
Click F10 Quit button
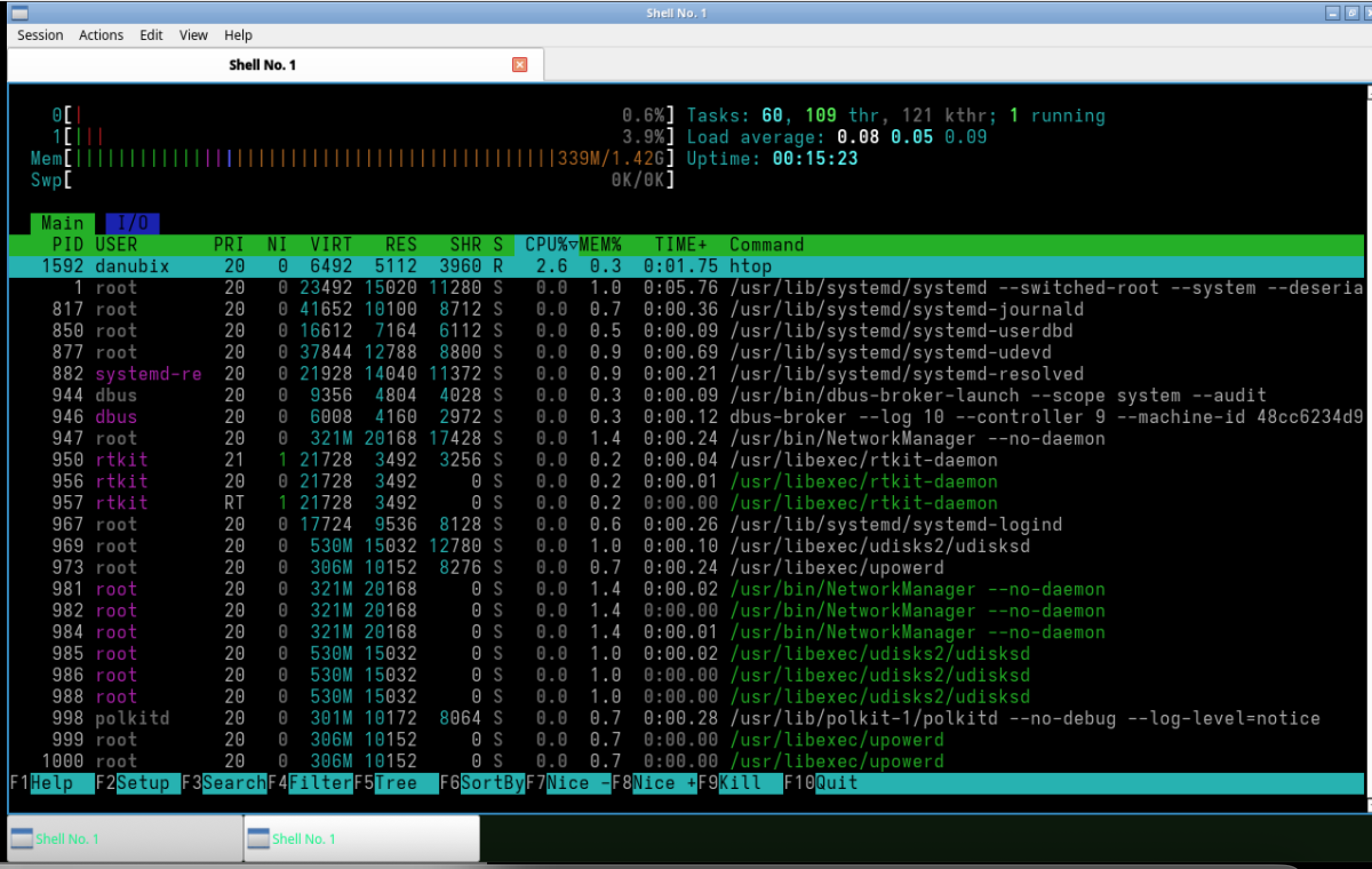tap(836, 783)
